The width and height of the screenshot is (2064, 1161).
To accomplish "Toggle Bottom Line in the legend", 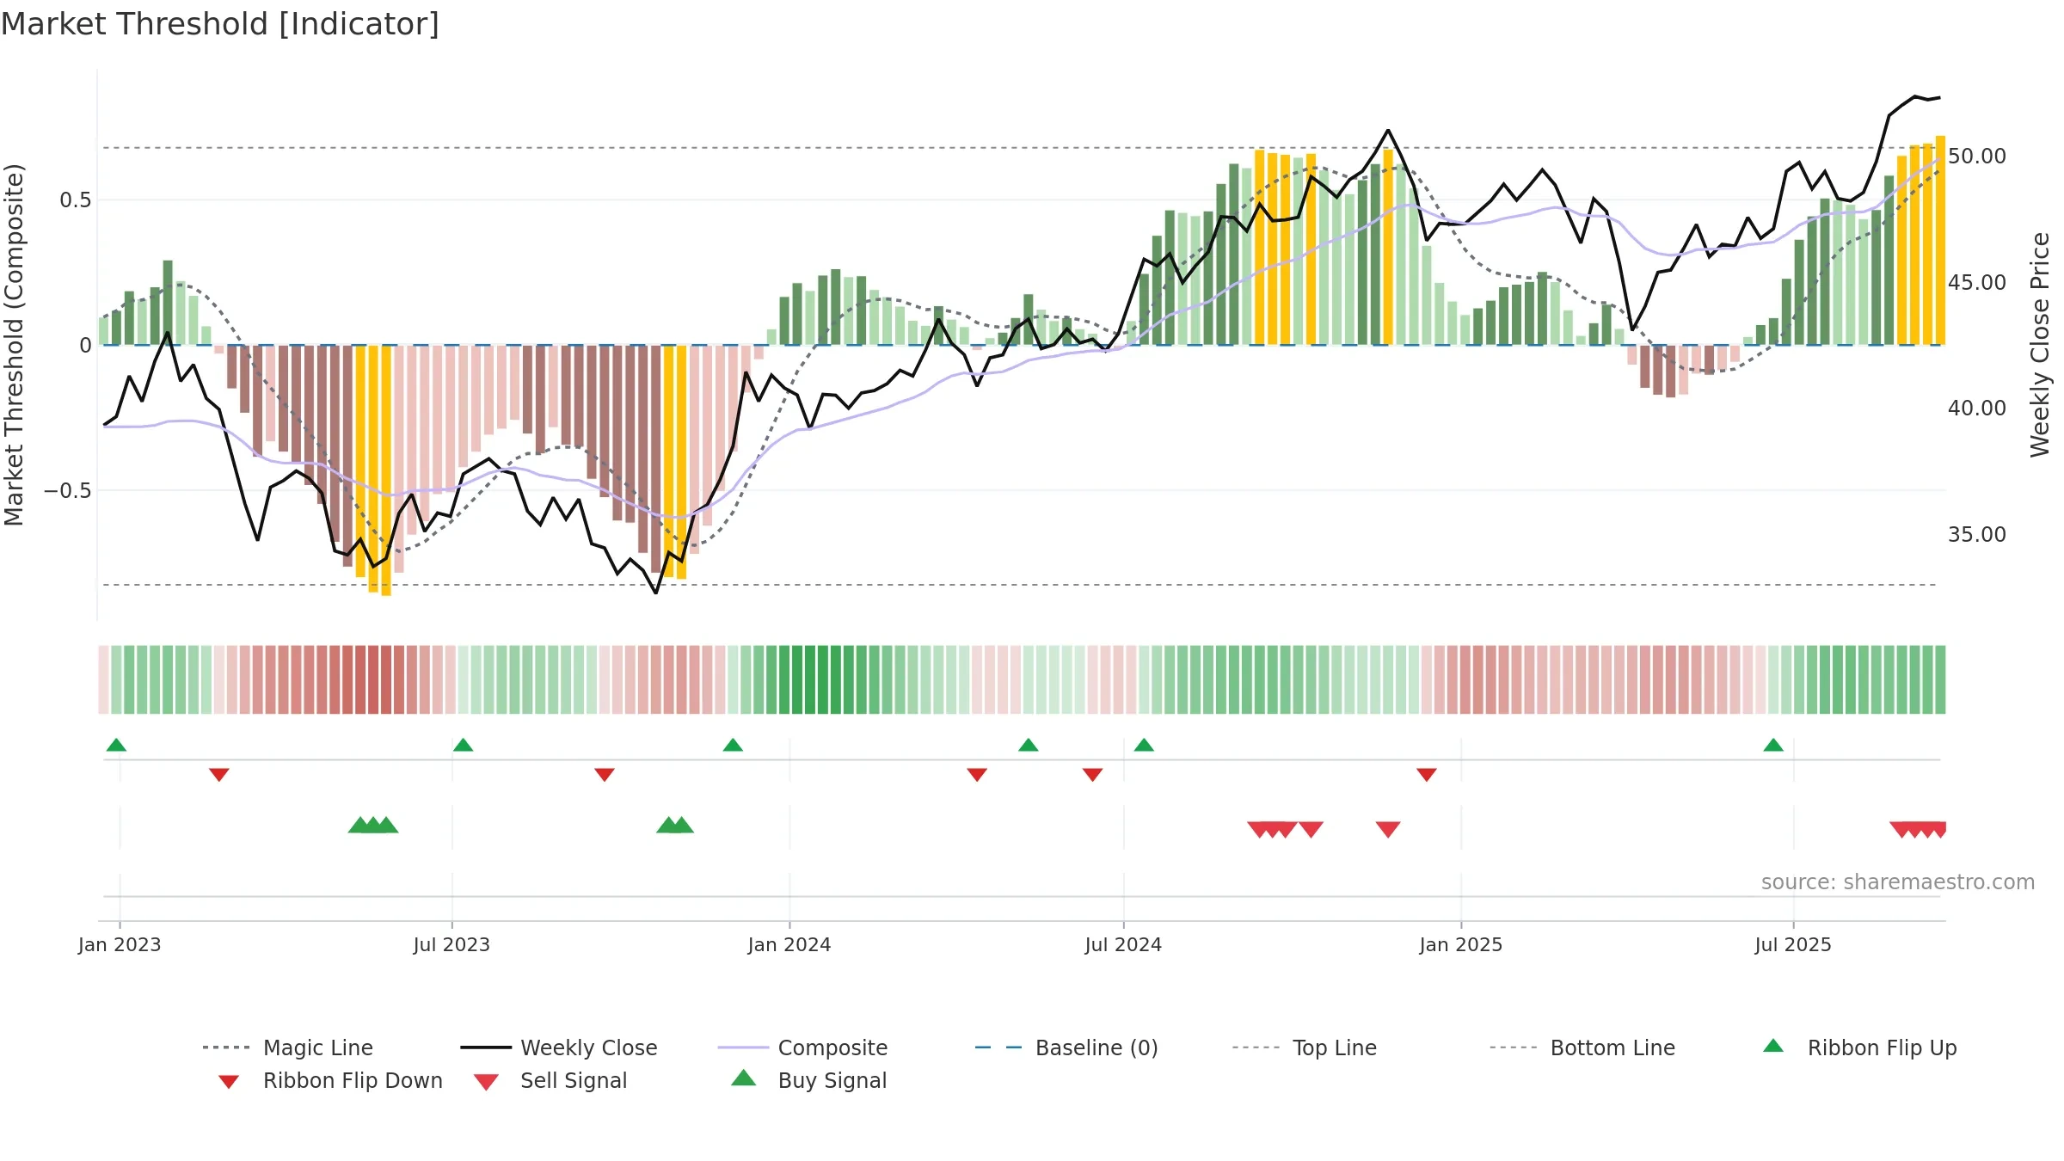I will pos(1582,1047).
